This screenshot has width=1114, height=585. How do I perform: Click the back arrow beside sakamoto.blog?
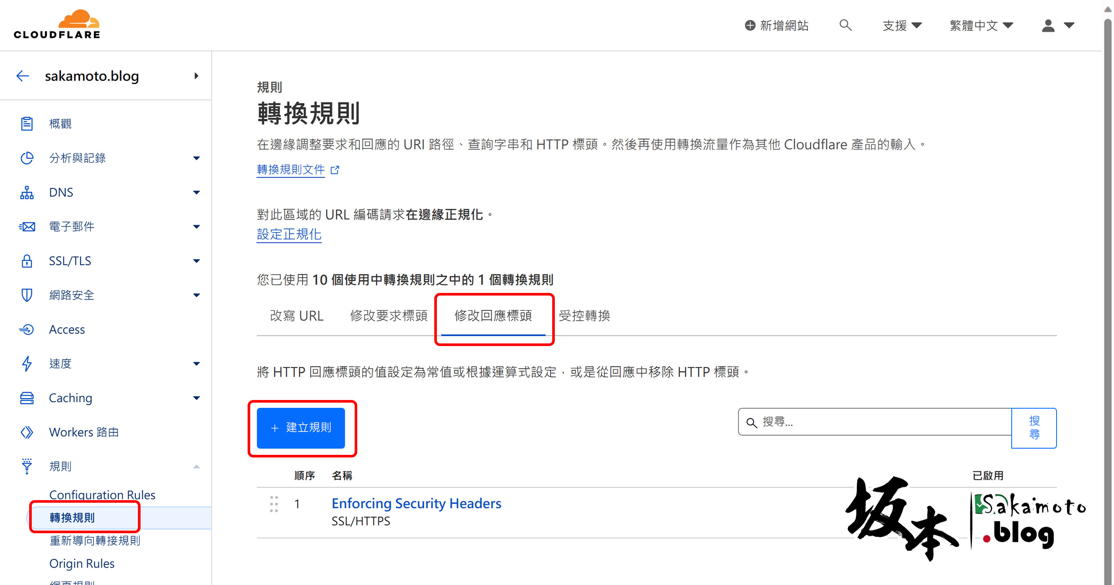(x=23, y=76)
